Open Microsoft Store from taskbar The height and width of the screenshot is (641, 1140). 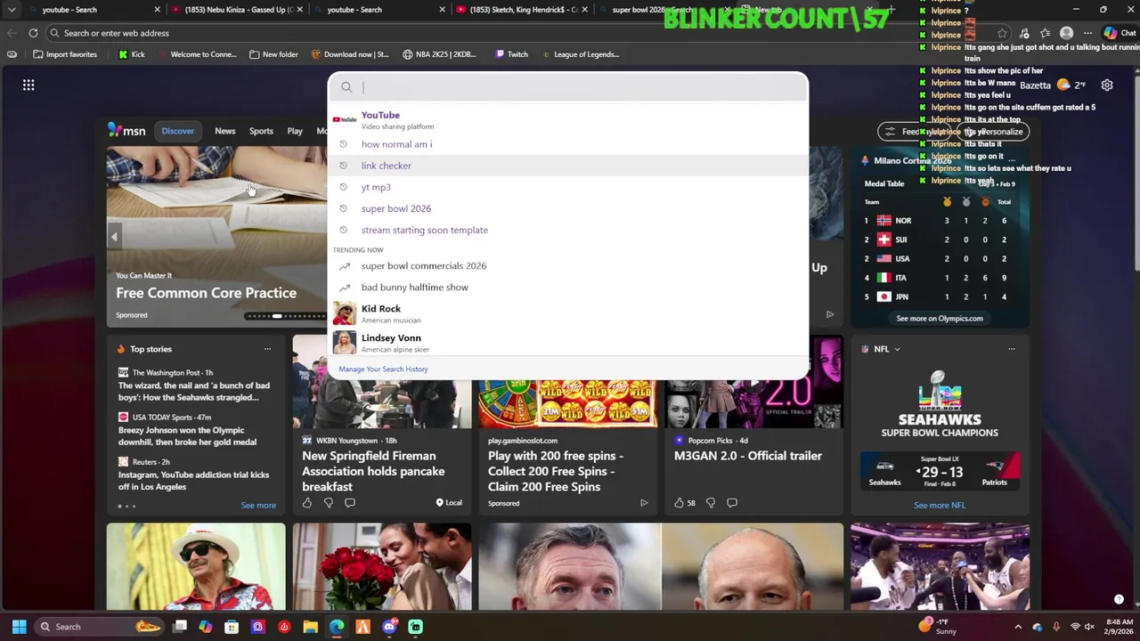point(232,627)
